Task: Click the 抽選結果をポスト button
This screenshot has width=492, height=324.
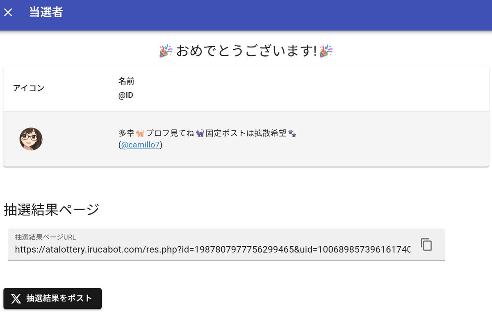Action: (52, 299)
